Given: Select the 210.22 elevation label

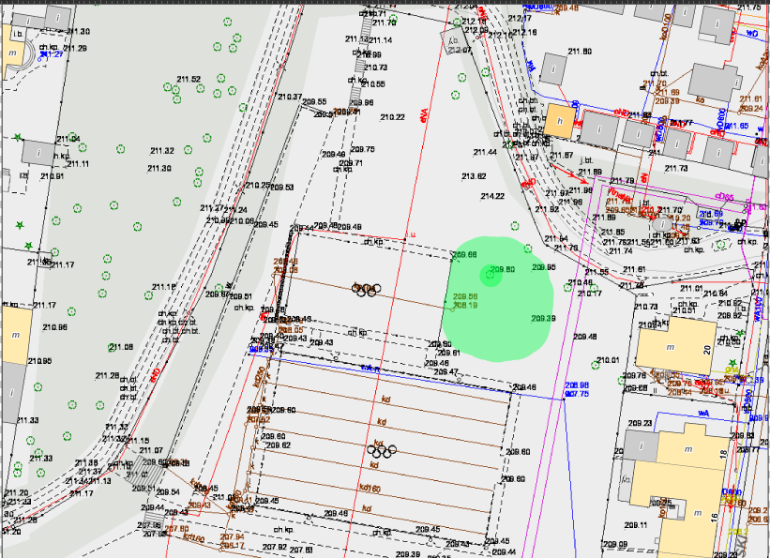Looking at the screenshot, I should [x=393, y=117].
